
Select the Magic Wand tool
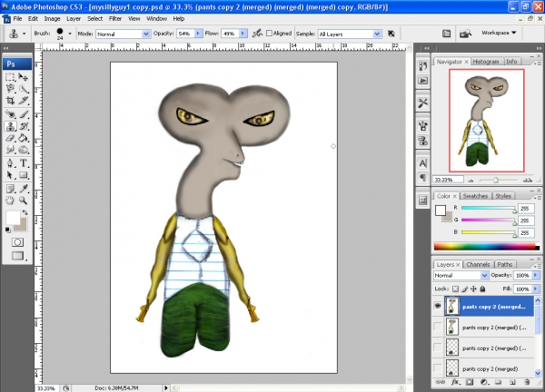point(24,89)
